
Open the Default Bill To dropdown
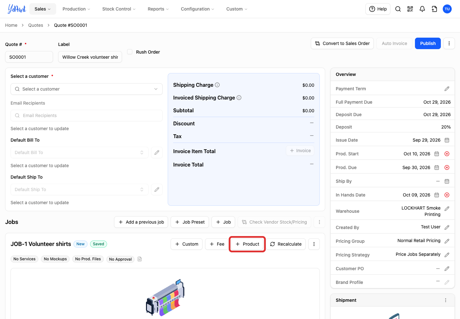80,152
